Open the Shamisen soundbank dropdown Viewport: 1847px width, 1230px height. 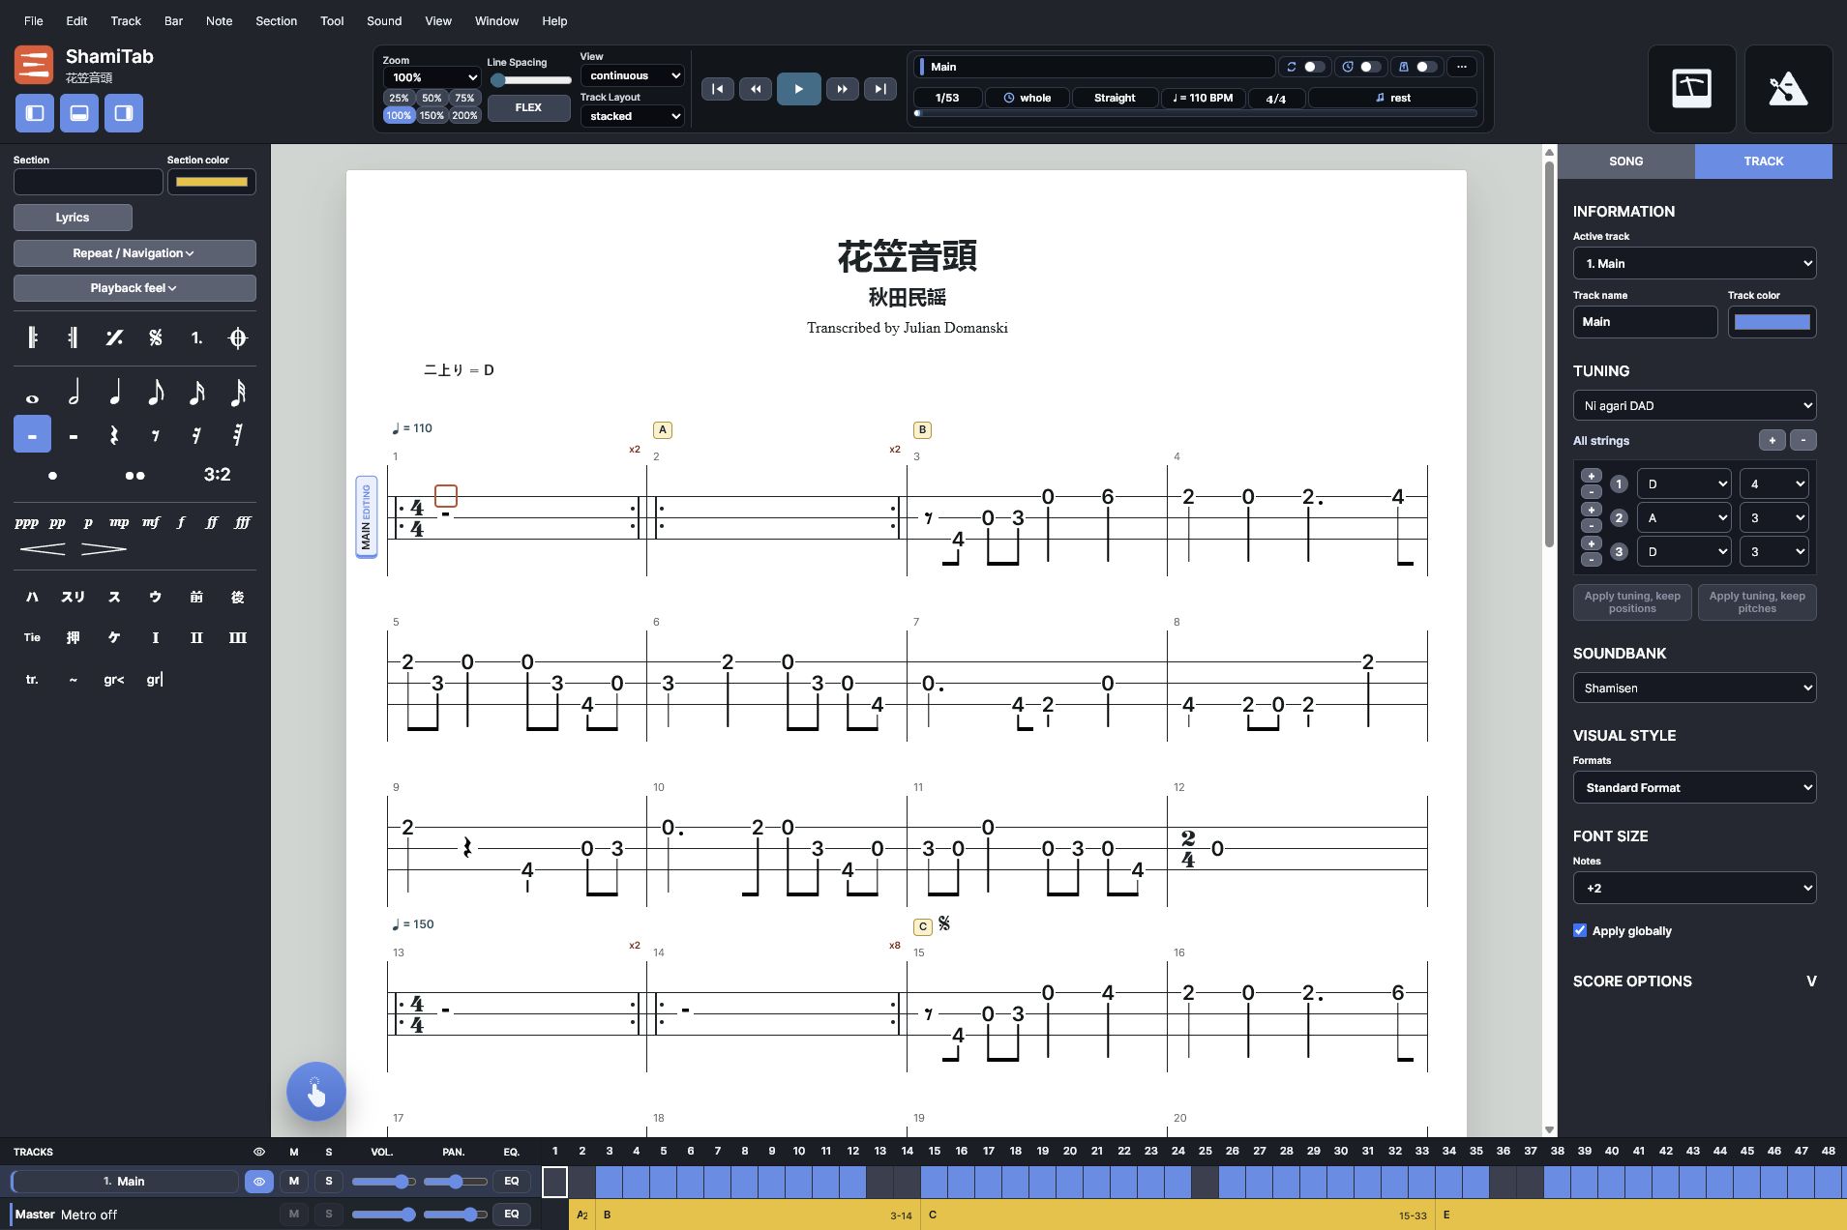[x=1694, y=688]
